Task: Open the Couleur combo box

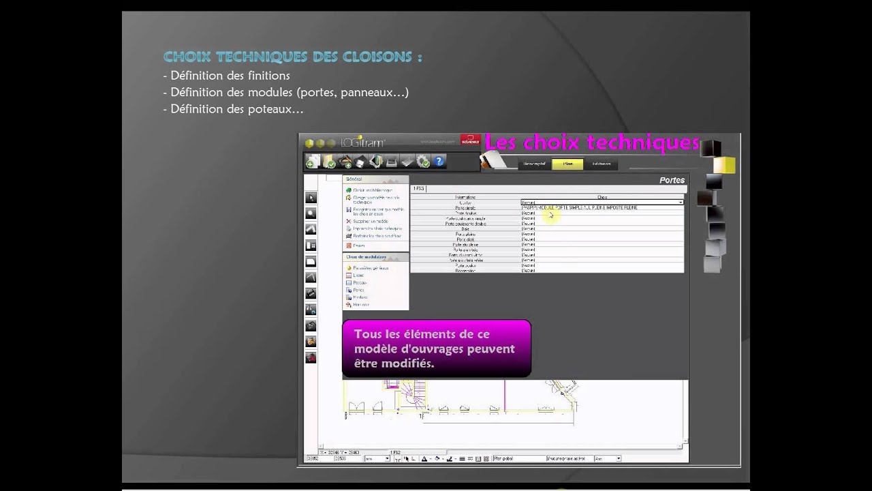Action: click(602, 203)
